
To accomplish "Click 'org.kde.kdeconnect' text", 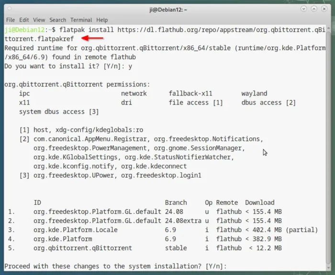I will click(154, 167).
